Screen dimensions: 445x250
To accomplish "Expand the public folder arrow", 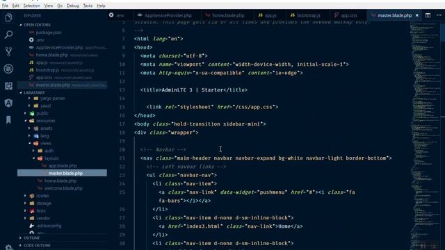I will point(25,113).
